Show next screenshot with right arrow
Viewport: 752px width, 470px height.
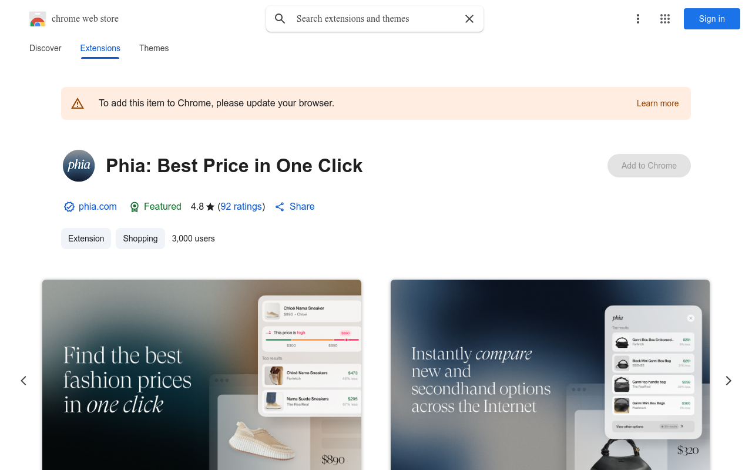pyautogui.click(x=728, y=381)
